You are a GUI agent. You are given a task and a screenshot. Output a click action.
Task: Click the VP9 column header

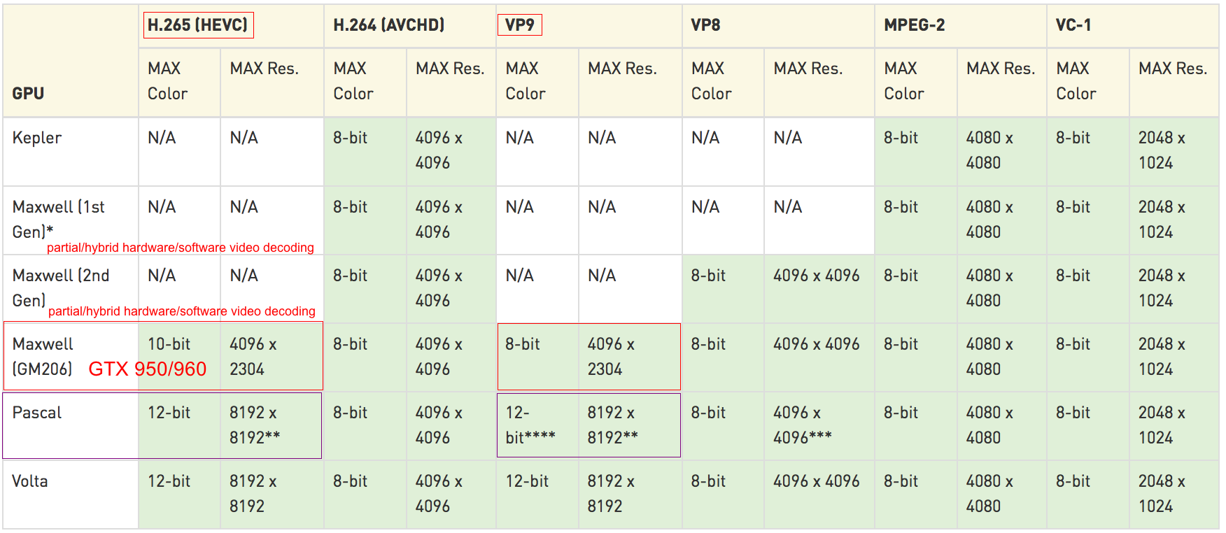[x=519, y=25]
